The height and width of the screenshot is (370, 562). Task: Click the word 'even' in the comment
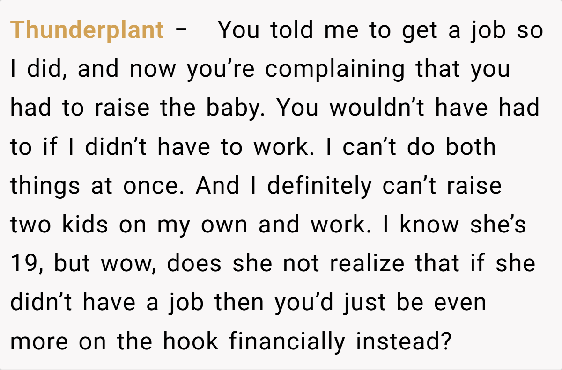460,303
